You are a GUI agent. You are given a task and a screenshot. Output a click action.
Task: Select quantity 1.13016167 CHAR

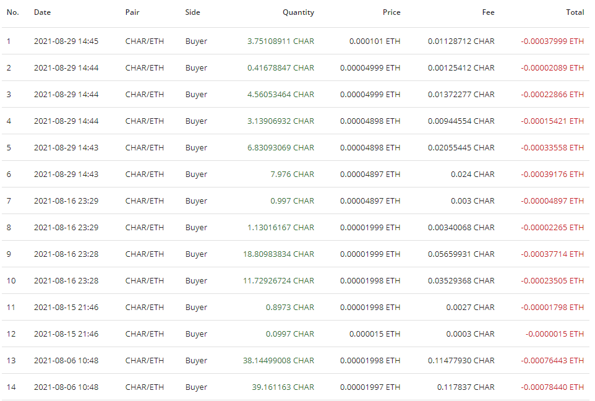(x=281, y=227)
